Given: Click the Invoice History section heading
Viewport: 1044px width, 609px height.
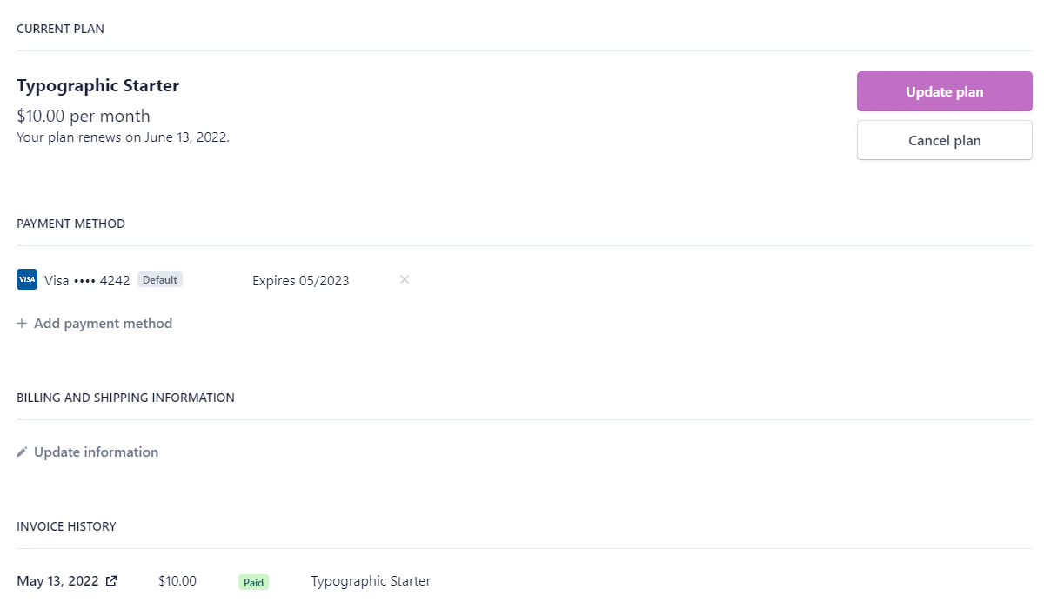Looking at the screenshot, I should (66, 526).
